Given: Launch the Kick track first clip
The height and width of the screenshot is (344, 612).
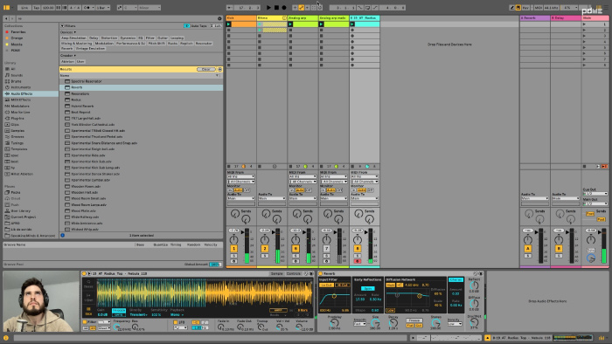Looking at the screenshot, I should click(229, 24).
